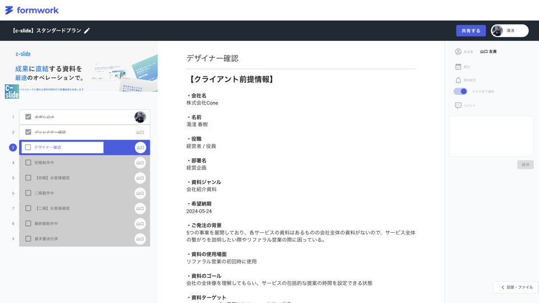
Task: Click the pencil edit icon beside the title
Action: tap(87, 31)
